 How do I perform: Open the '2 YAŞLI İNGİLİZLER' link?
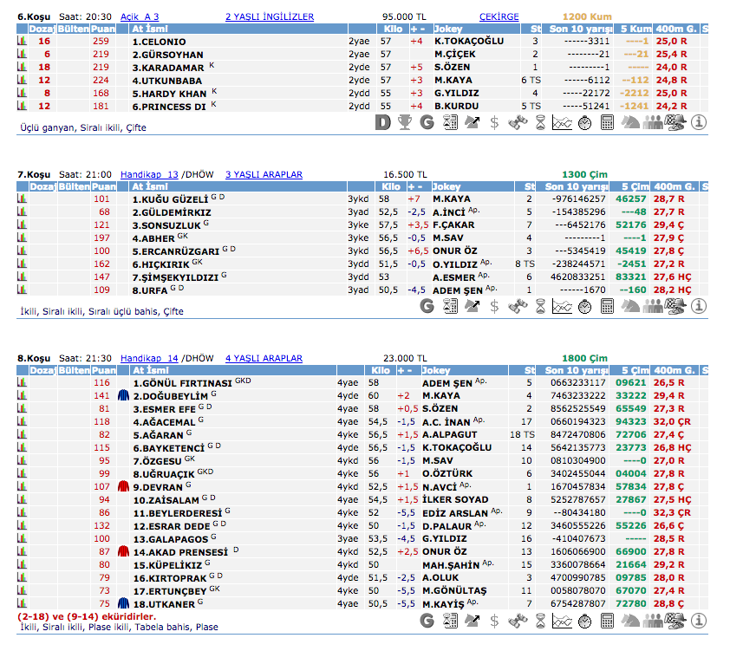[270, 16]
